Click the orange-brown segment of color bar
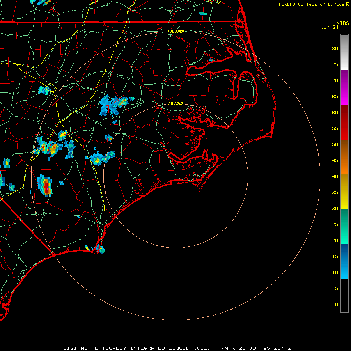 pos(344,157)
